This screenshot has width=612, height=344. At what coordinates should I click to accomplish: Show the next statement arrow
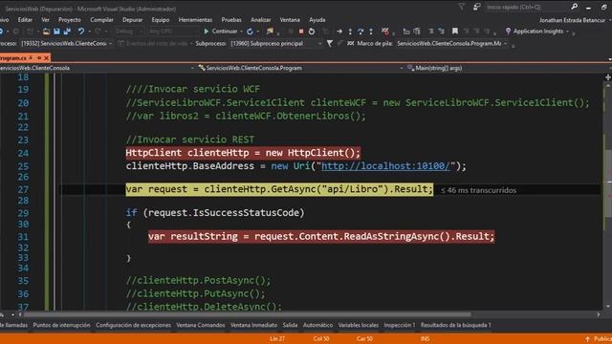(339, 32)
